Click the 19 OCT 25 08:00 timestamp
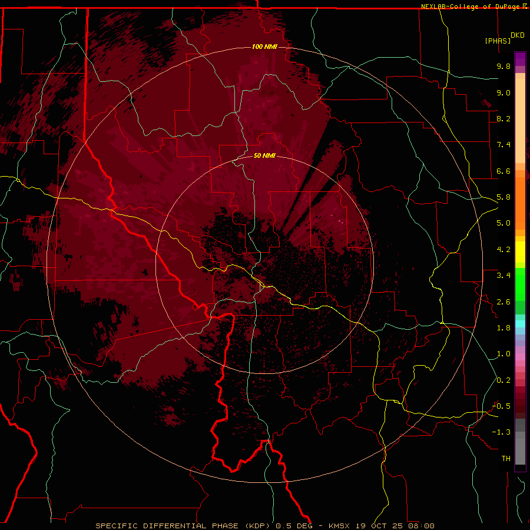The width and height of the screenshot is (530, 530). (x=395, y=526)
